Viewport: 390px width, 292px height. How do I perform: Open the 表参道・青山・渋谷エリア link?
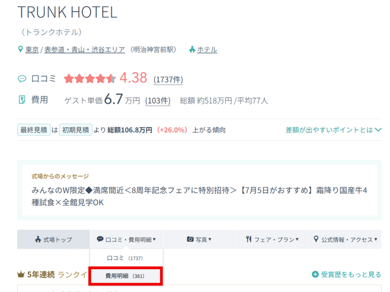(85, 50)
